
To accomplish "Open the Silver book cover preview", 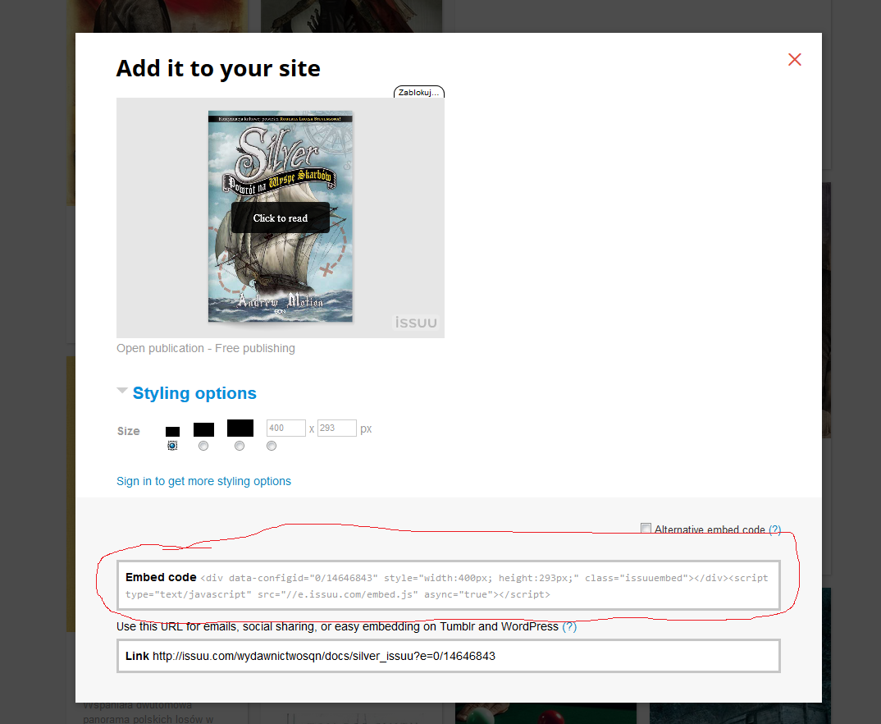I will click(x=281, y=217).
